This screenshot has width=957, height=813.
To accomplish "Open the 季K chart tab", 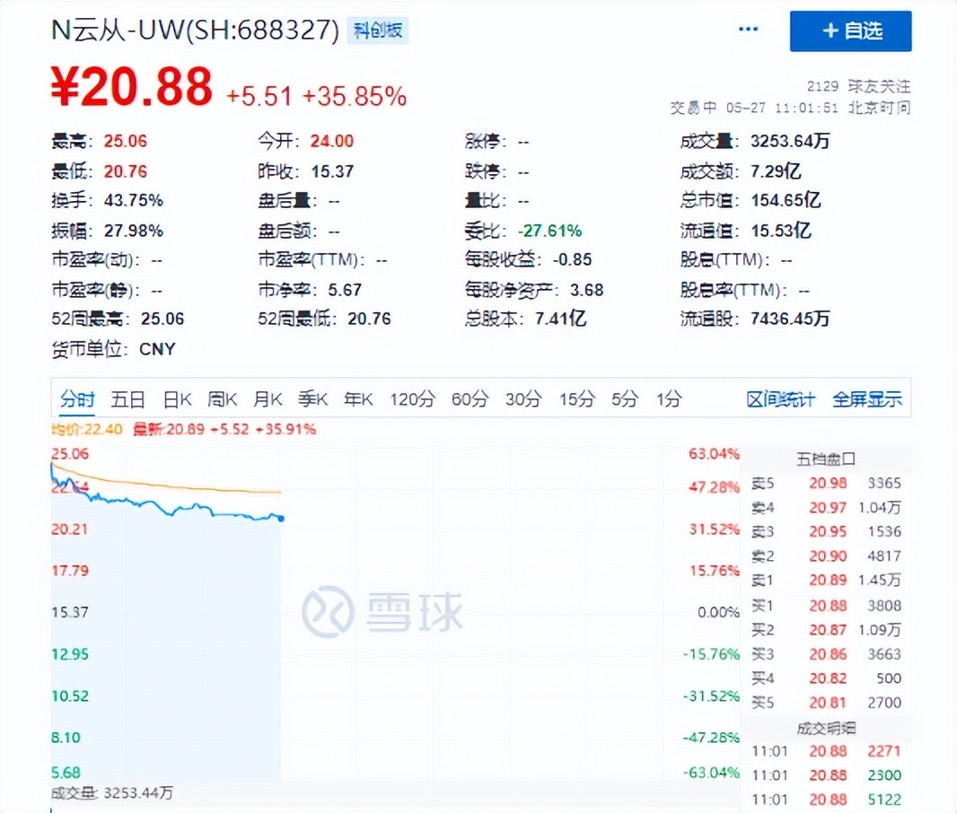I will tap(313, 399).
